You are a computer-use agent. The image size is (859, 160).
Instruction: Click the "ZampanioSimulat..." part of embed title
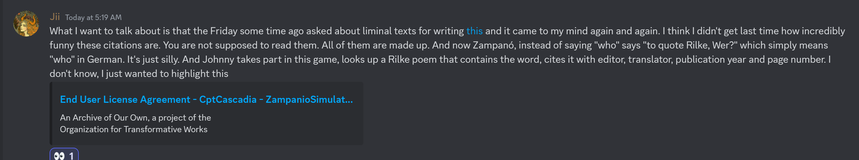click(x=309, y=100)
